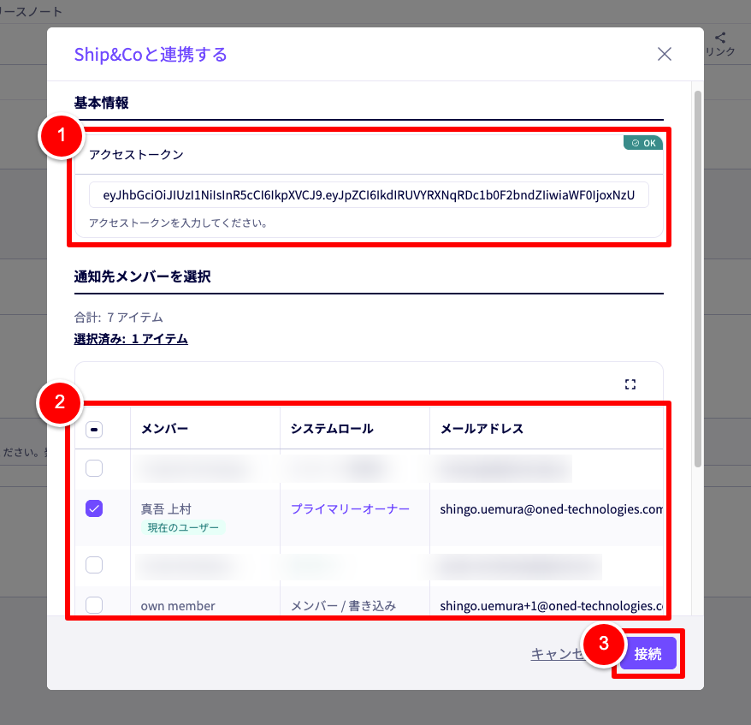Click the 通知先メンバーを選択 section heading
The image size is (751, 725).
pos(142,276)
